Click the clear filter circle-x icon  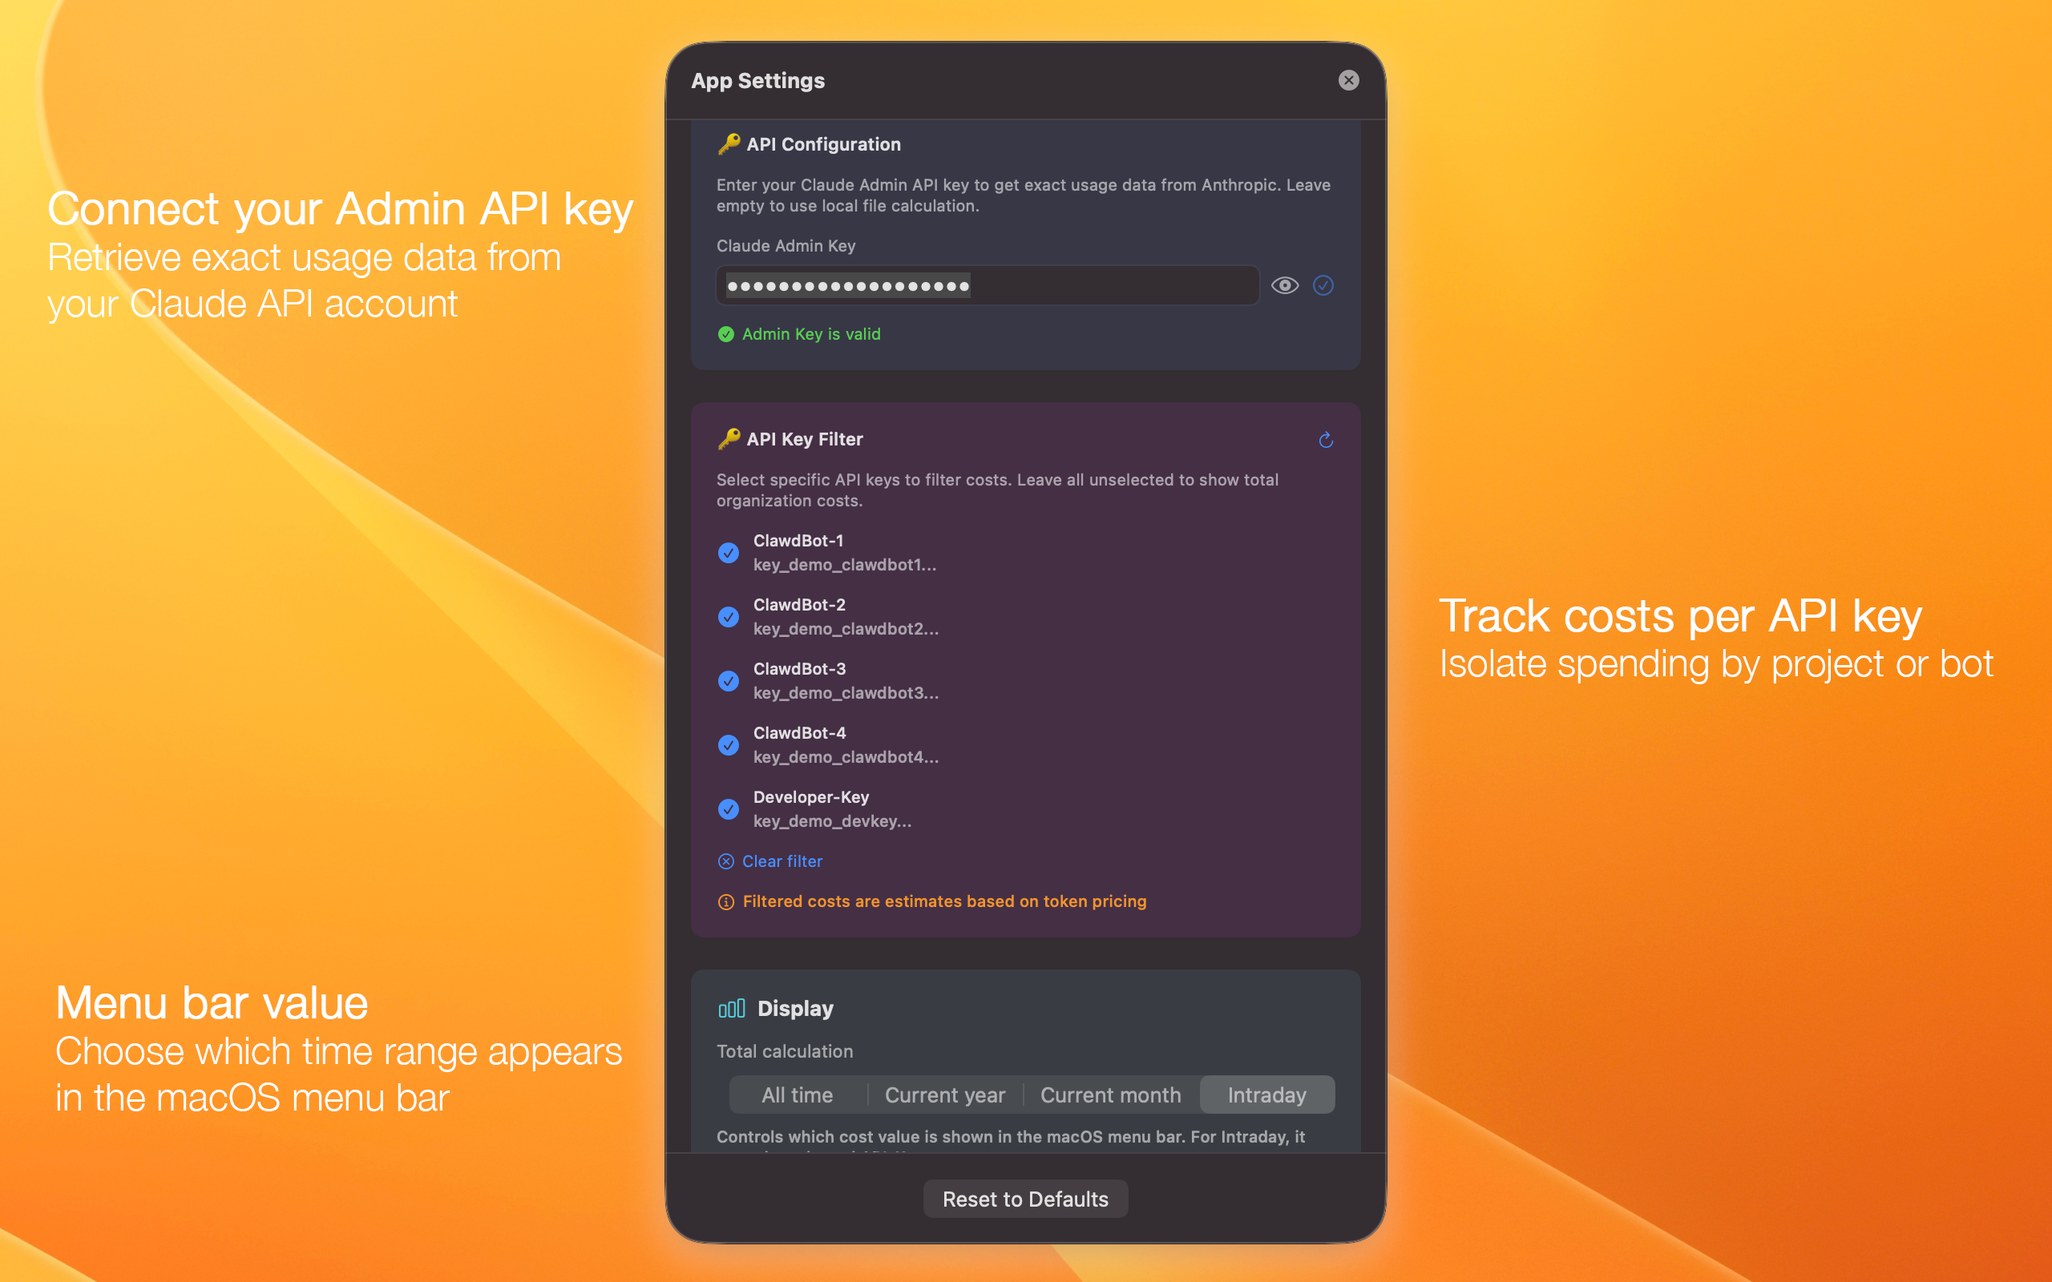pyautogui.click(x=727, y=861)
